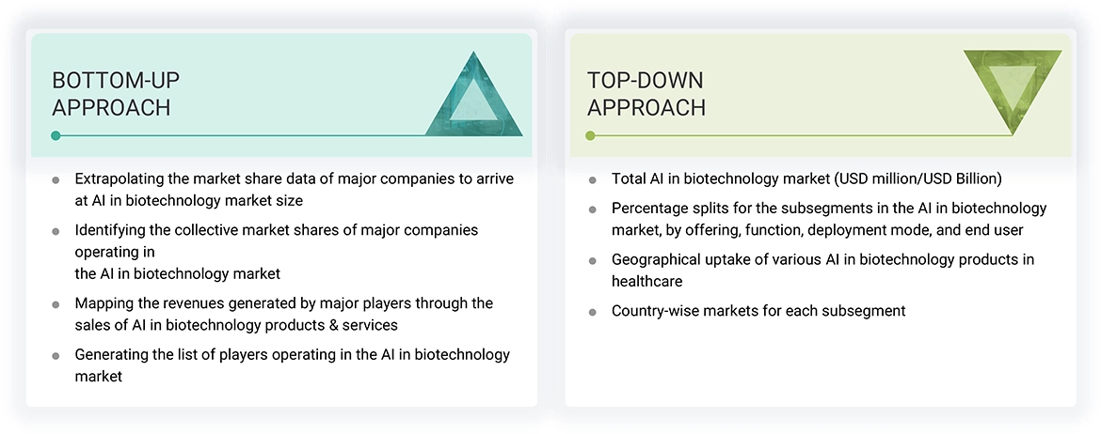Click the bullet beside 'Generating the list of players'

click(x=56, y=356)
